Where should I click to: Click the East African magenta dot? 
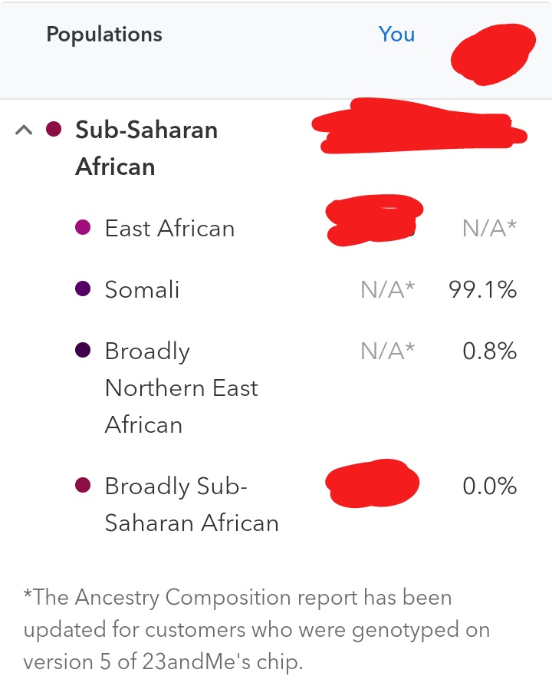[83, 227]
